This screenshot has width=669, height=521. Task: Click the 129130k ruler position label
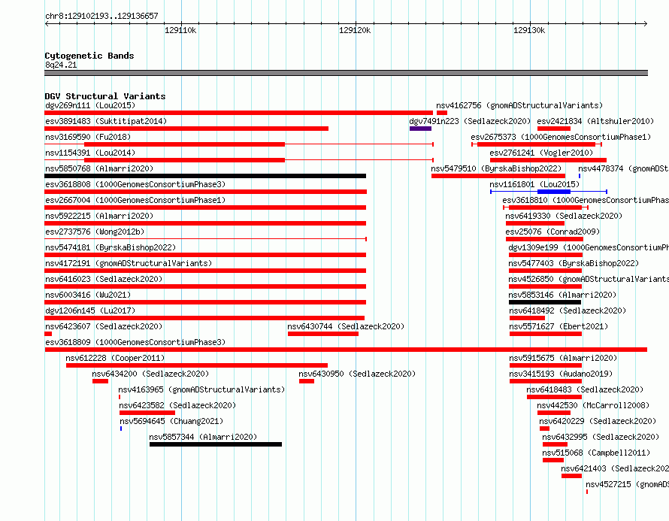coord(529,30)
